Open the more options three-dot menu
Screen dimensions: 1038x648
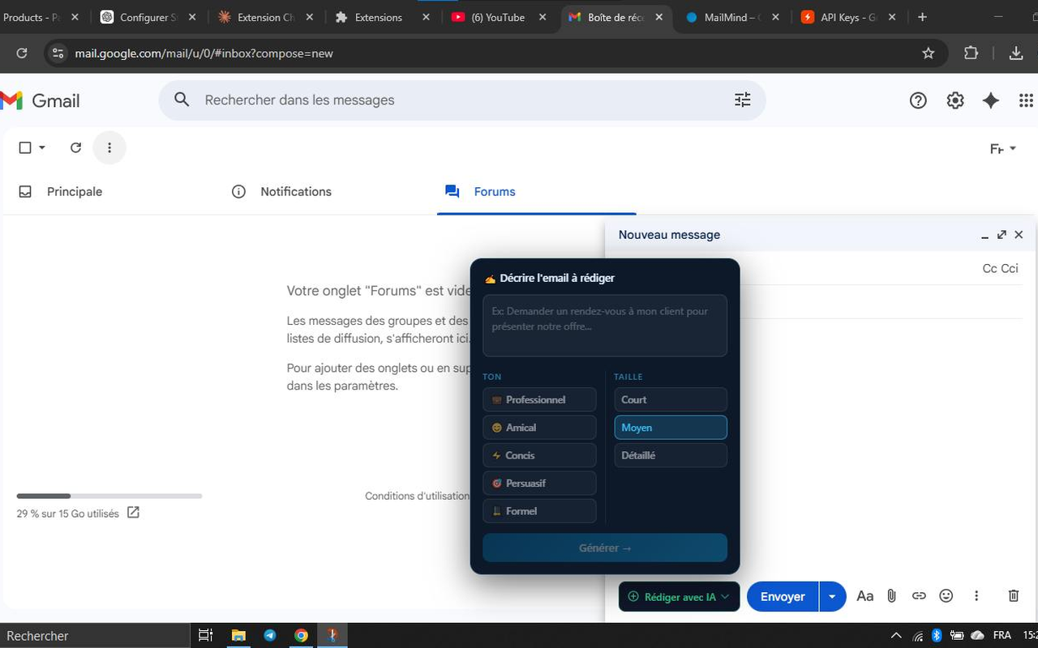pyautogui.click(x=109, y=147)
